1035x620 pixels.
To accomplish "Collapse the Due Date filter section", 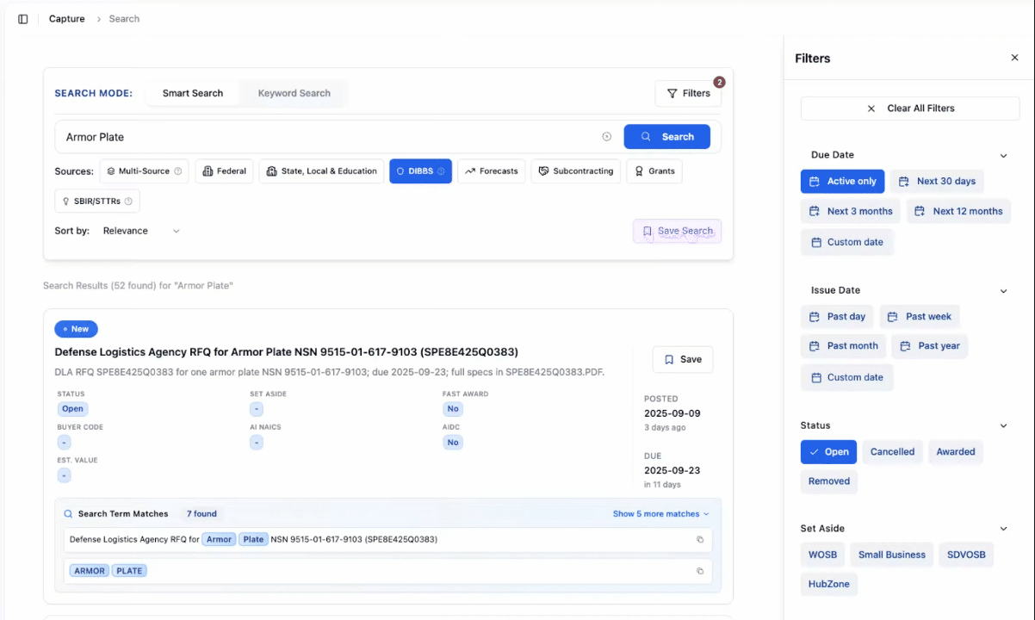I will (x=1003, y=154).
